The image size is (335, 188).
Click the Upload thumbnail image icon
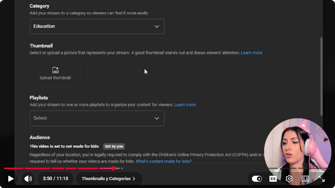(x=55, y=70)
